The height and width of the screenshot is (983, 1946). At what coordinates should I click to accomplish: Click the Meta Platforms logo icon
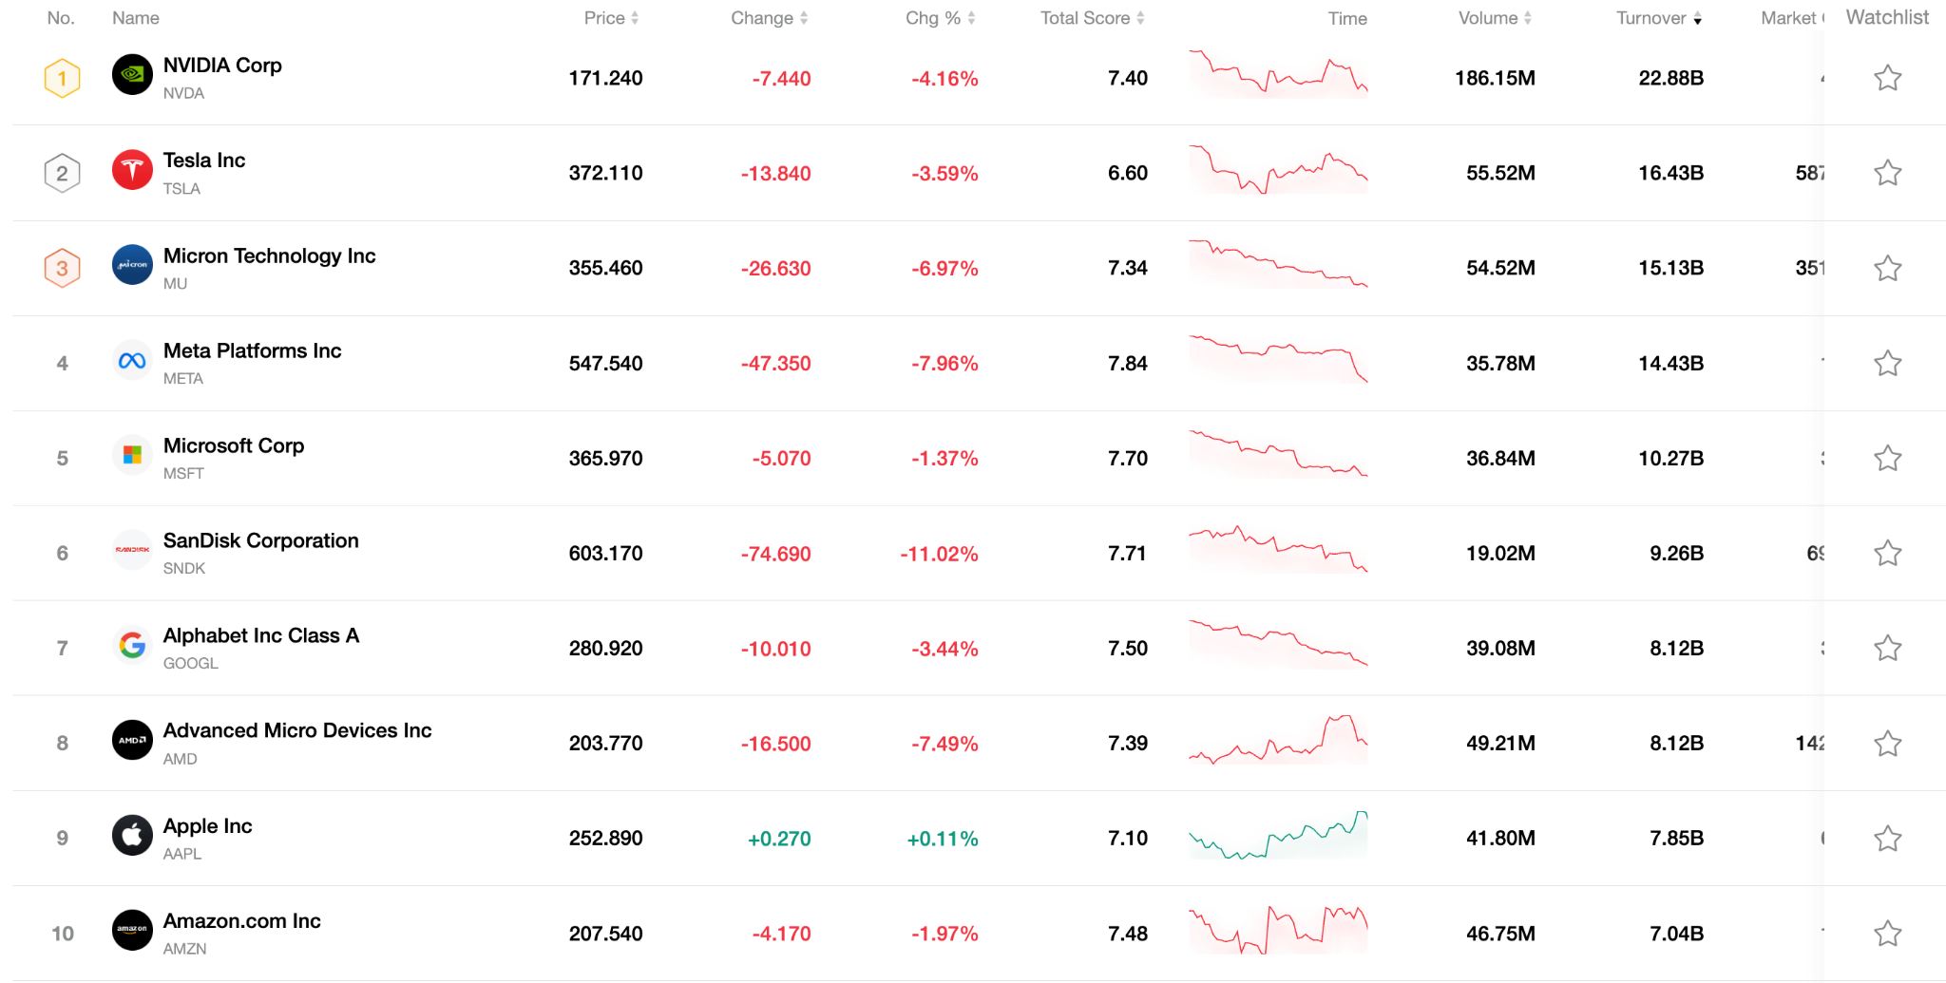[132, 361]
